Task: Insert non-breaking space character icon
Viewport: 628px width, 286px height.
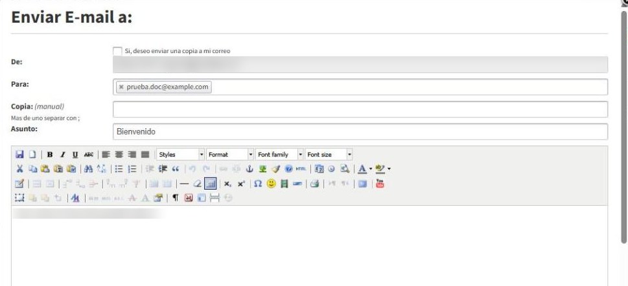Action: pyautogui.click(x=189, y=197)
